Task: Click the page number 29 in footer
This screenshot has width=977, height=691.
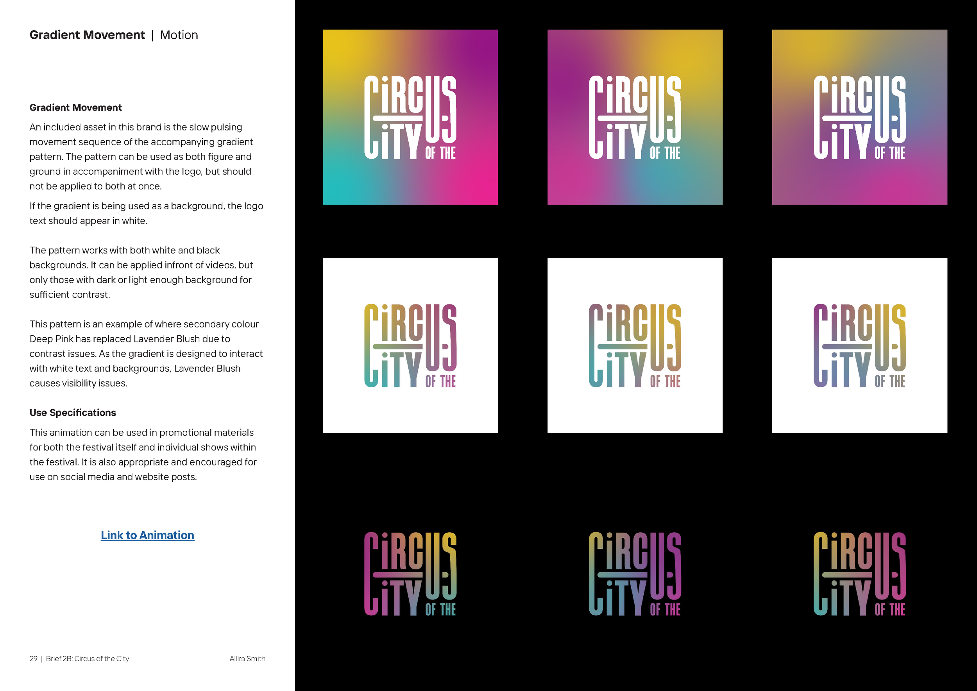Action: 33,659
